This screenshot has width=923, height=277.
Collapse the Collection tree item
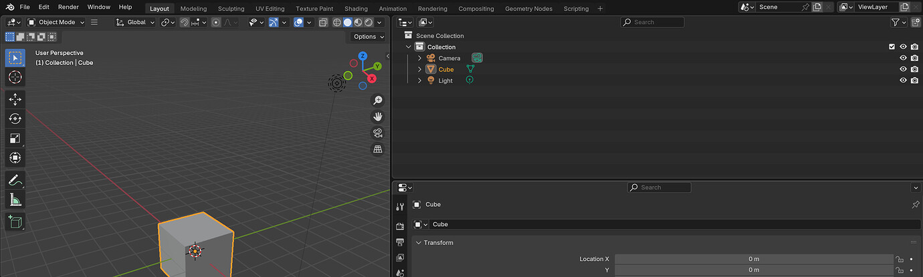coord(409,47)
